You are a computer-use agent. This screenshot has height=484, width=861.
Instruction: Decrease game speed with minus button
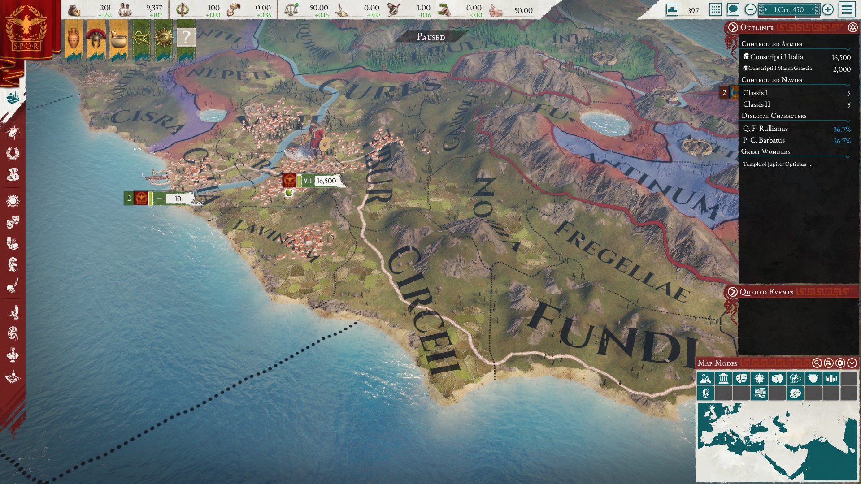point(750,9)
